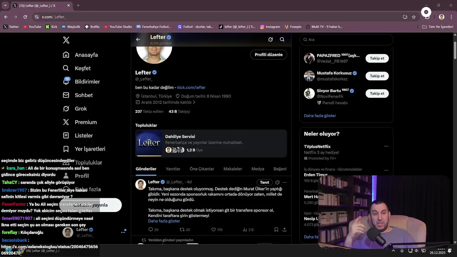
Task: Open 237 Takip edilen list
Action: coord(149,111)
